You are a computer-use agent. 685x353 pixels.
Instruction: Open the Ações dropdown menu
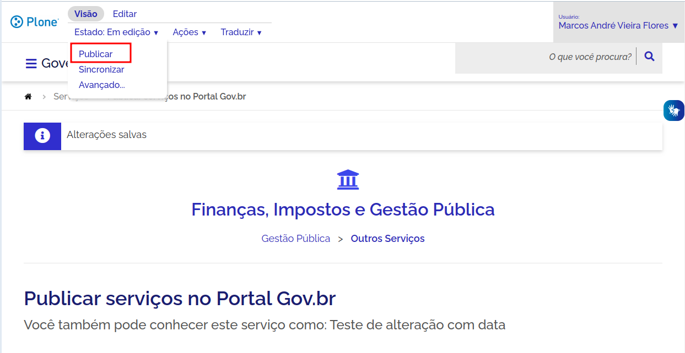[190, 32]
